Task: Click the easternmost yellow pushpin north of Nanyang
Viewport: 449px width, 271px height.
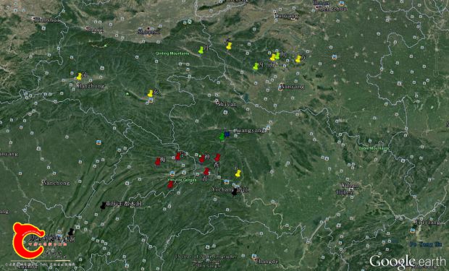Action: (298, 59)
